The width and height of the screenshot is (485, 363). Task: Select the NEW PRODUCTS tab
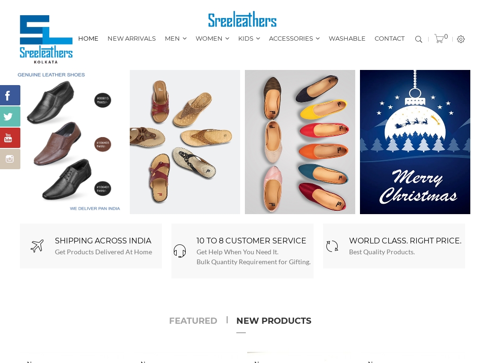(x=274, y=321)
